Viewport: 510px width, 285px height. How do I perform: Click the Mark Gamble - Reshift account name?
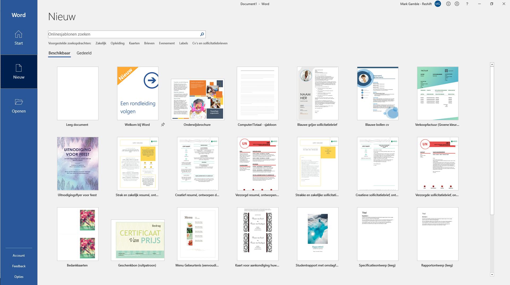tap(416, 4)
